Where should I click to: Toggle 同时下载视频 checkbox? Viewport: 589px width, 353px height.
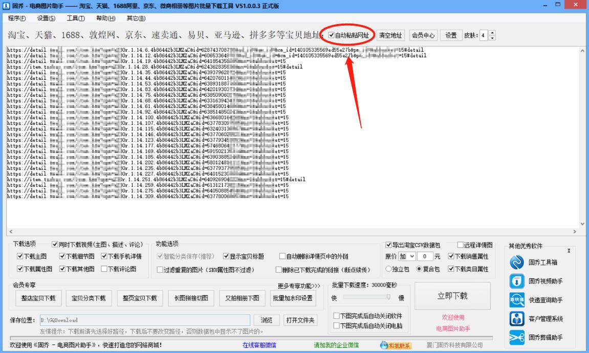(55, 245)
